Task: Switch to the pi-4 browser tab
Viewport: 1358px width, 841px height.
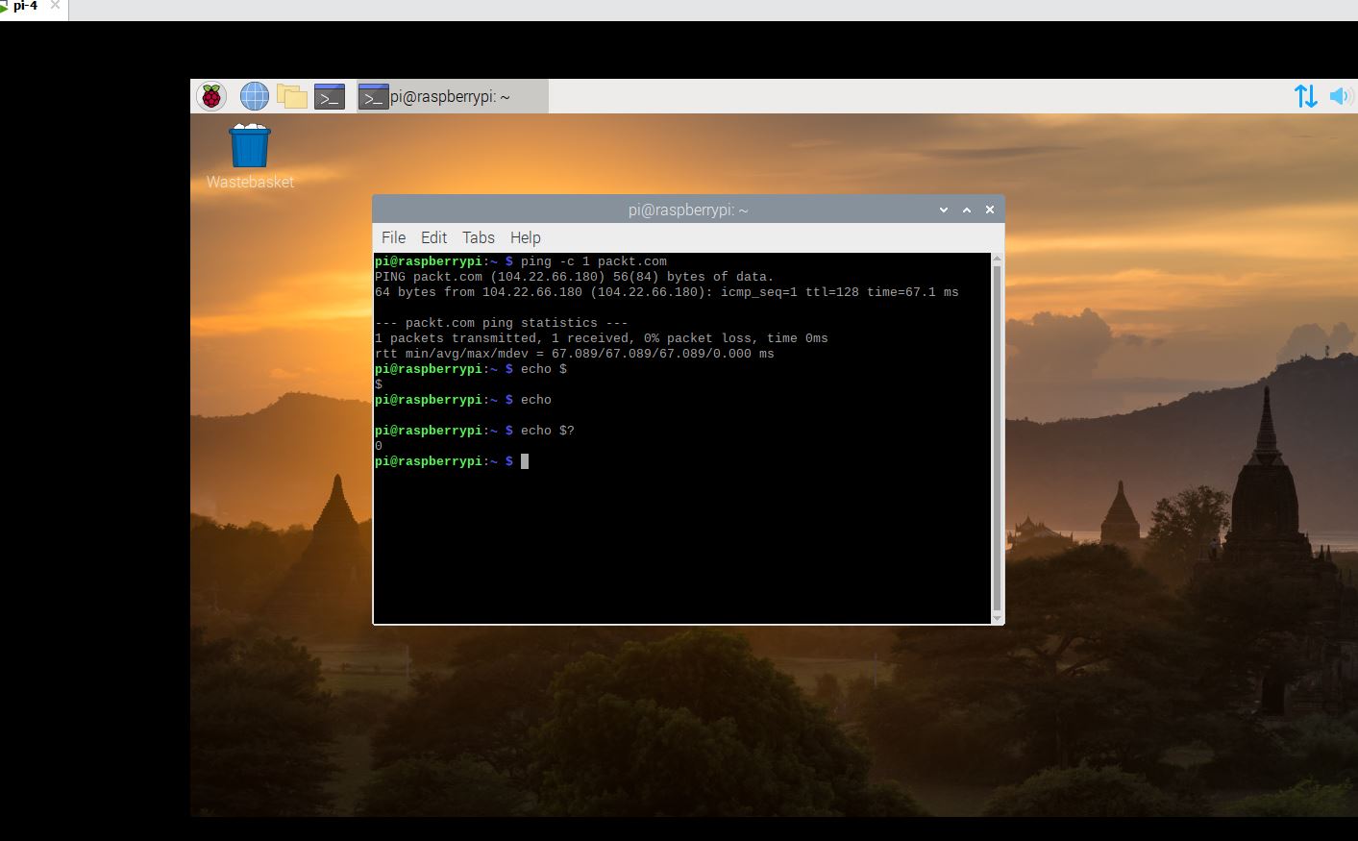Action: tap(24, 7)
